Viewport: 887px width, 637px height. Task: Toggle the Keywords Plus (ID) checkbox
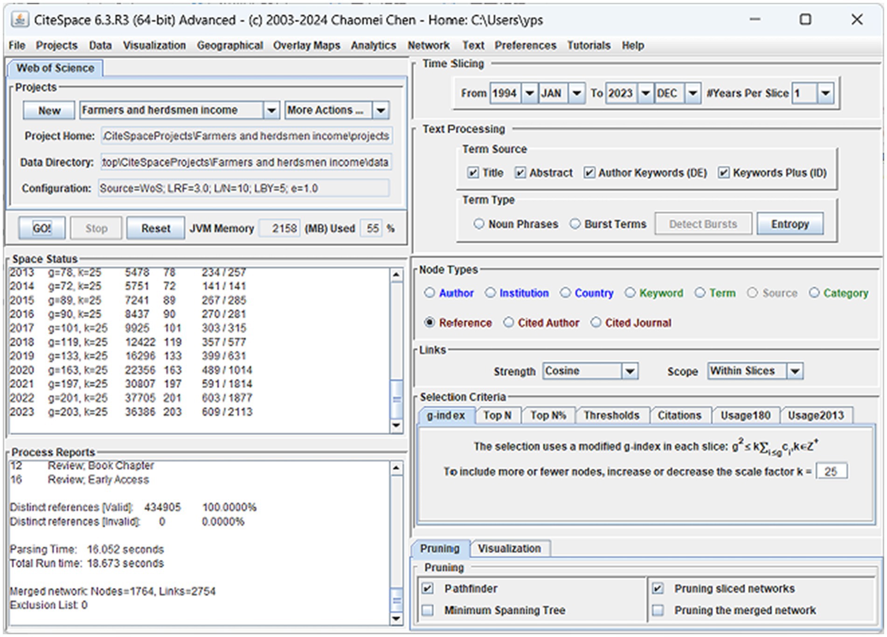click(x=723, y=173)
